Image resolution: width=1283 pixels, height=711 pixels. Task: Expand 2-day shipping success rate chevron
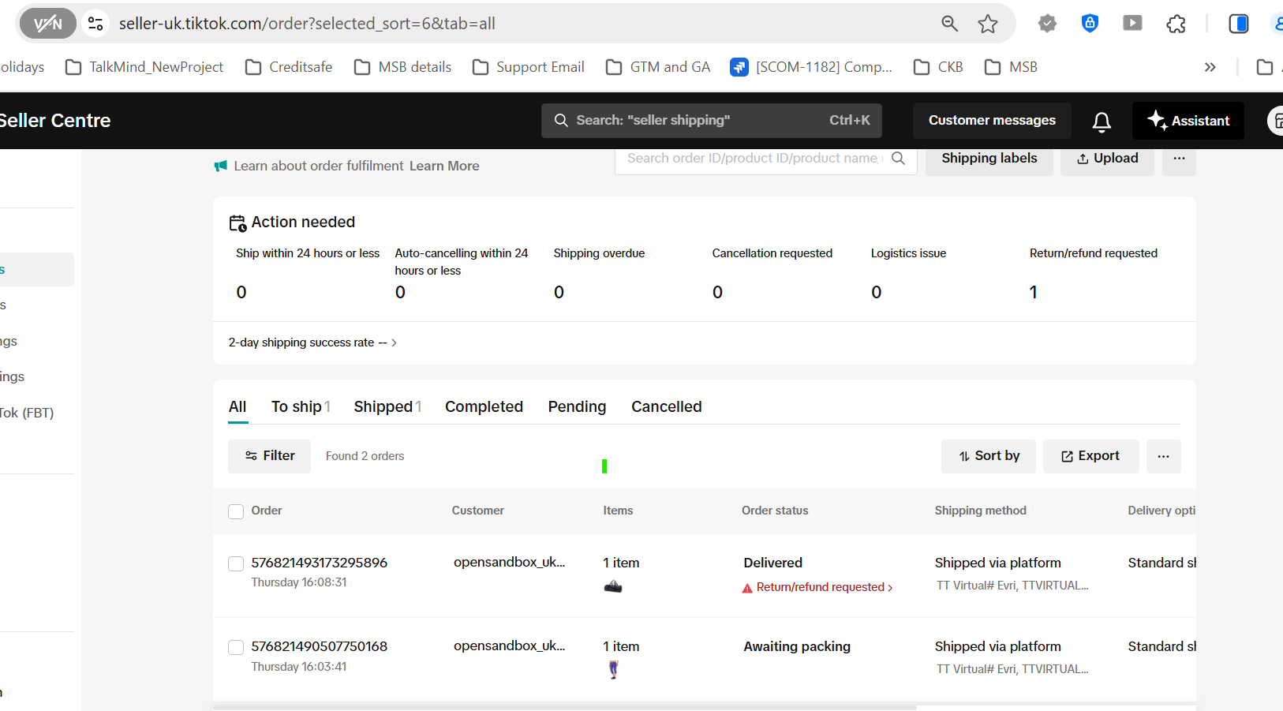[394, 343]
